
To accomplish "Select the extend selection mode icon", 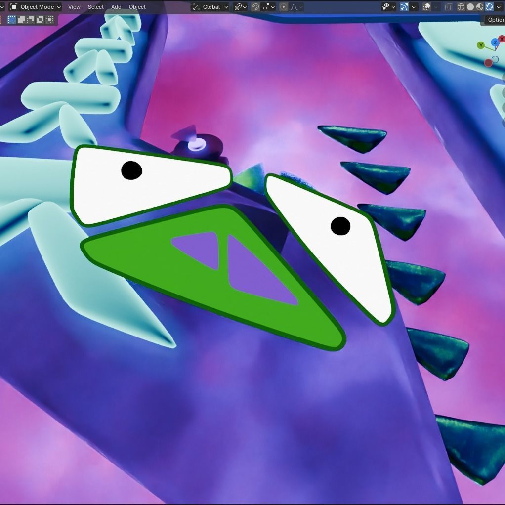I will pyautogui.click(x=21, y=20).
